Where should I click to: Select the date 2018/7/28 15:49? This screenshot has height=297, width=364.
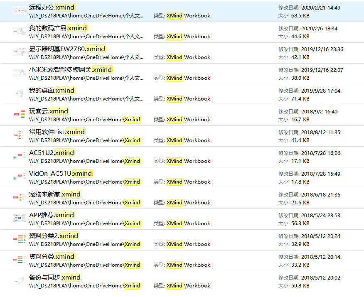point(321,174)
